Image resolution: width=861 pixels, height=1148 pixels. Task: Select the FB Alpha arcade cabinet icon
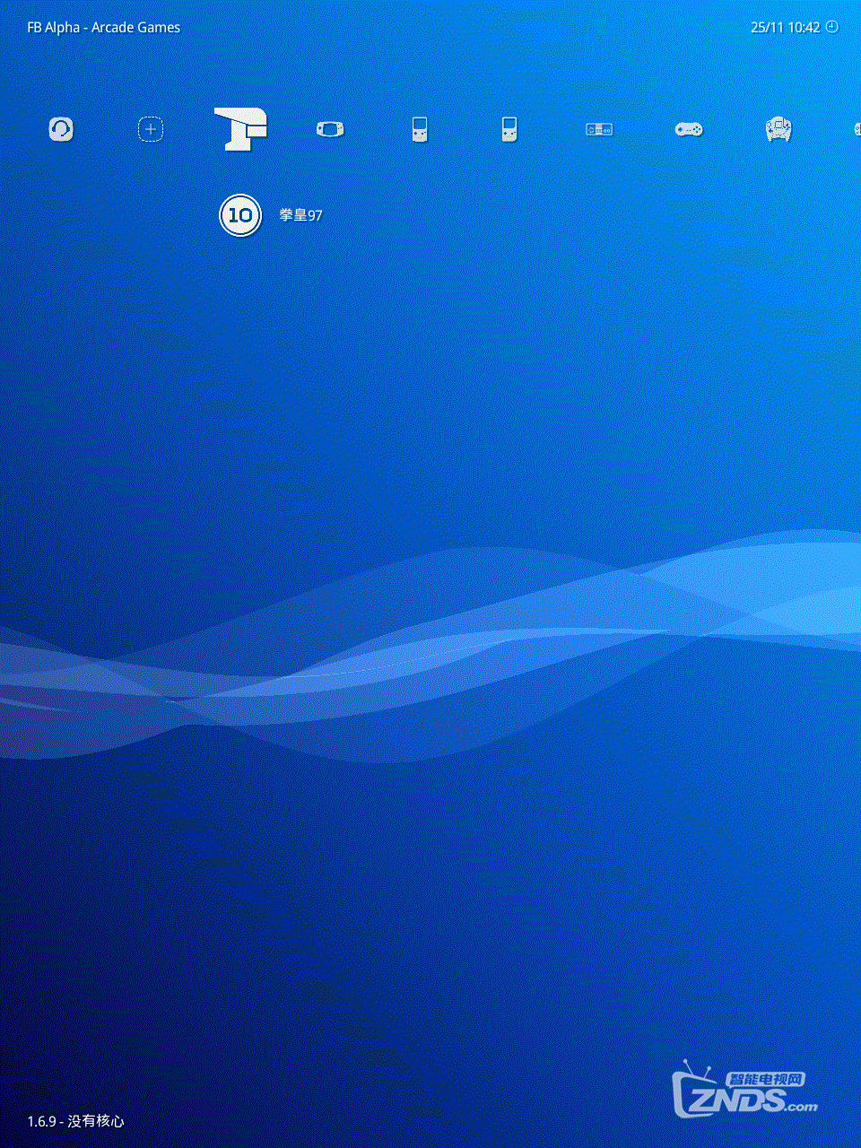(240, 128)
